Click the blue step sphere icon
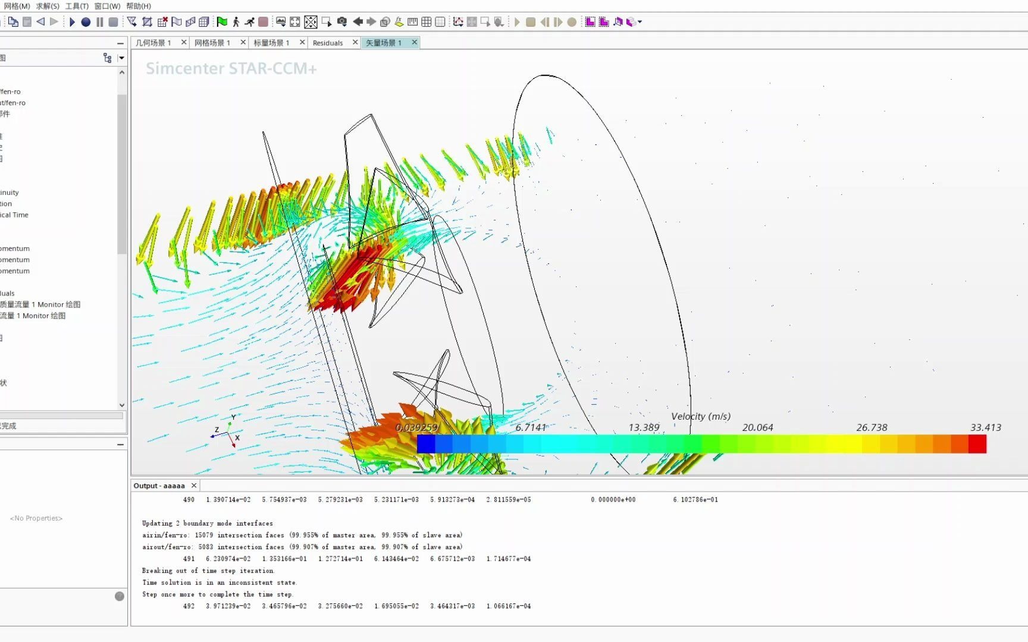Image resolution: width=1028 pixels, height=642 pixels. point(86,22)
